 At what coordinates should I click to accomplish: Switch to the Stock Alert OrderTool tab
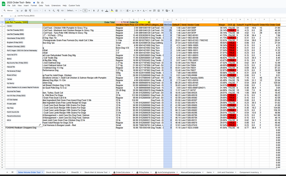[56, 172]
